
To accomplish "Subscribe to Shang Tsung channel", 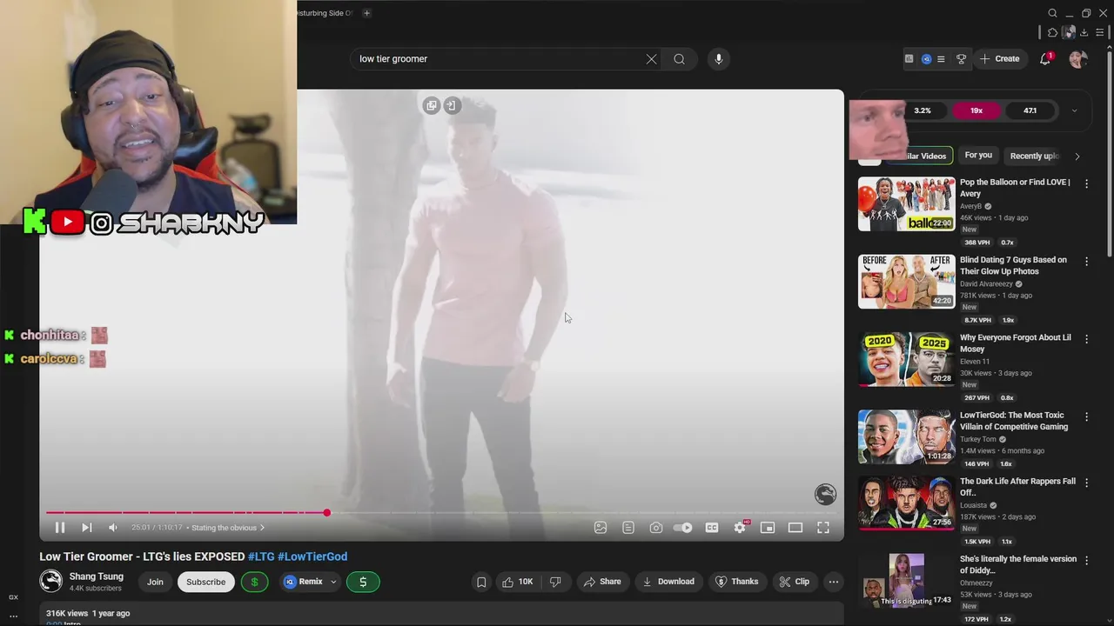I will pyautogui.click(x=205, y=582).
